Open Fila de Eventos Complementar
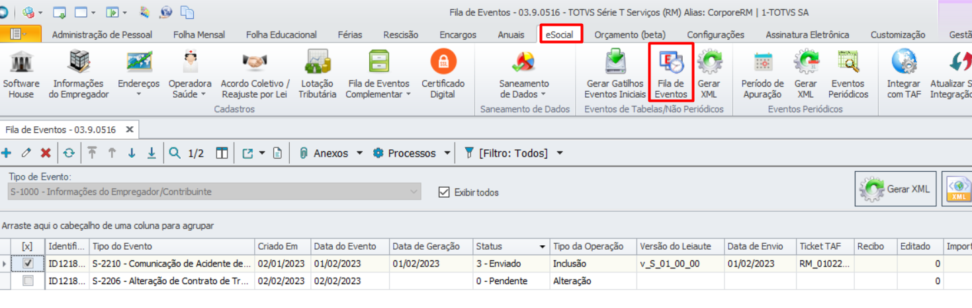The height and width of the screenshot is (308, 972). point(378,75)
